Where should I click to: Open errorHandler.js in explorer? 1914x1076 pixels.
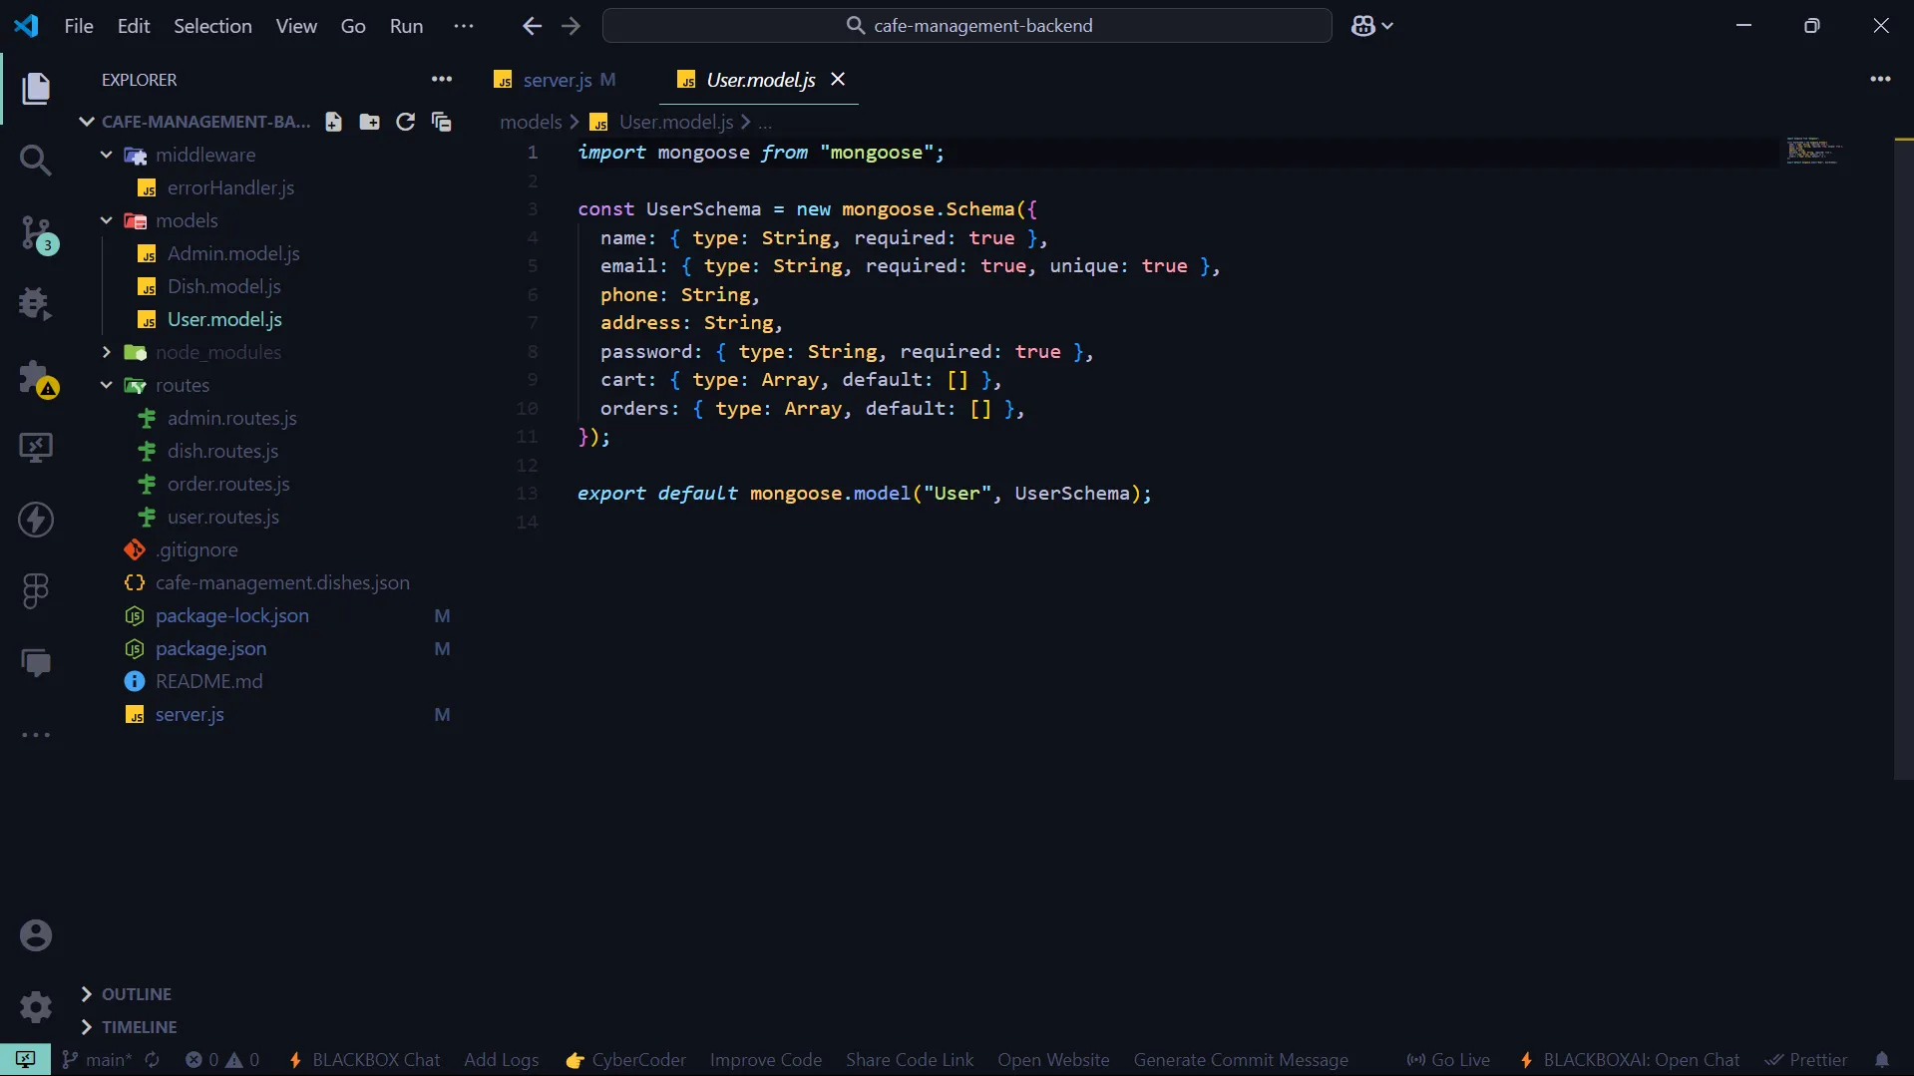tap(230, 187)
